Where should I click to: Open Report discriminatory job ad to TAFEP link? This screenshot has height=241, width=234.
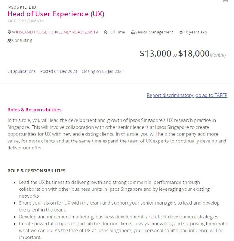[x=187, y=95]
